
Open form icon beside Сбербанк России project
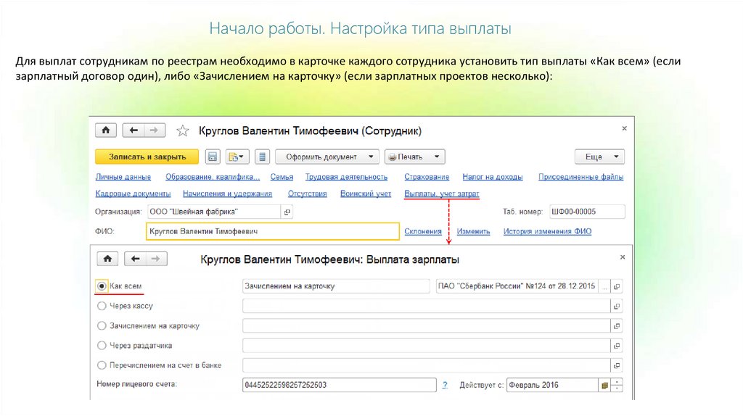click(617, 286)
